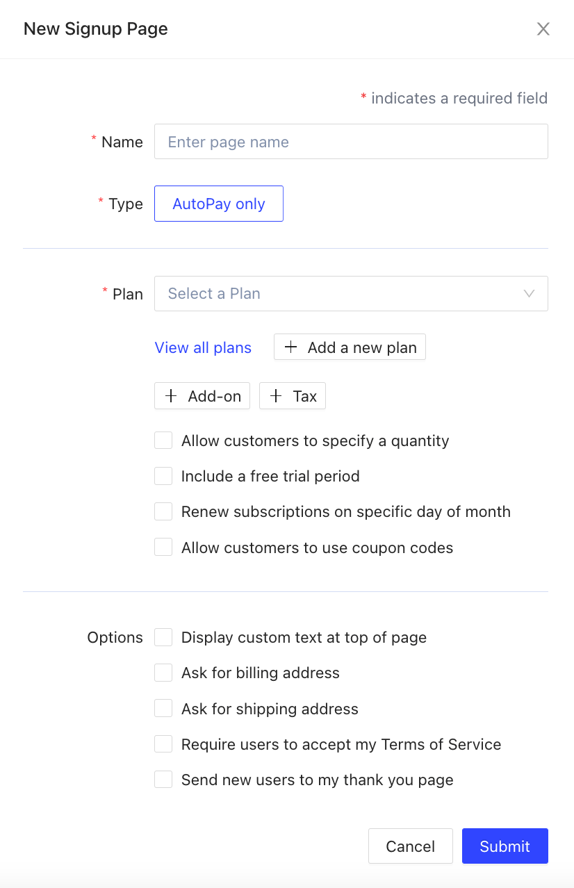Check Display custom text at top of page
The image size is (574, 888).
click(x=163, y=637)
